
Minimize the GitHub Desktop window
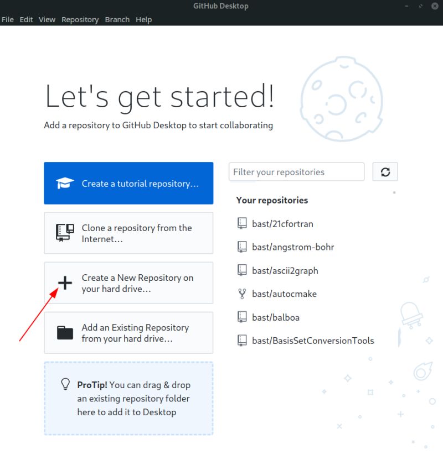pyautogui.click(x=406, y=6)
